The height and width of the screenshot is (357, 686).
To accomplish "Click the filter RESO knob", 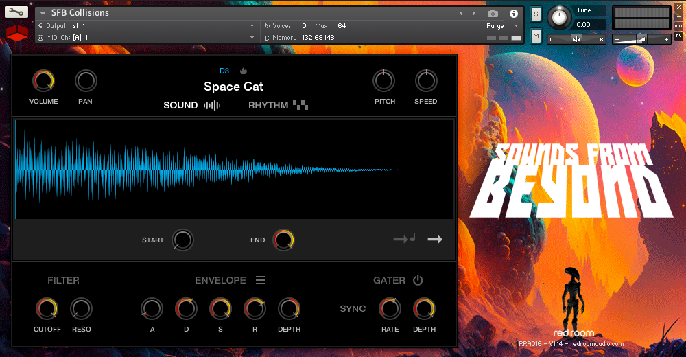I will [82, 308].
